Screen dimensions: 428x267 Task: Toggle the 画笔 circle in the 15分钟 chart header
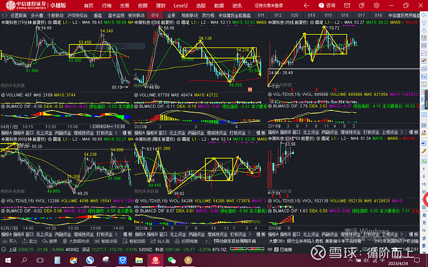tap(50, 22)
